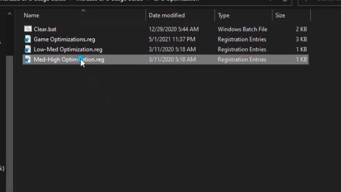Screen dimensions: 341x192
Task: Select the Med-High Optimization.reg file name
Action: tap(69, 60)
